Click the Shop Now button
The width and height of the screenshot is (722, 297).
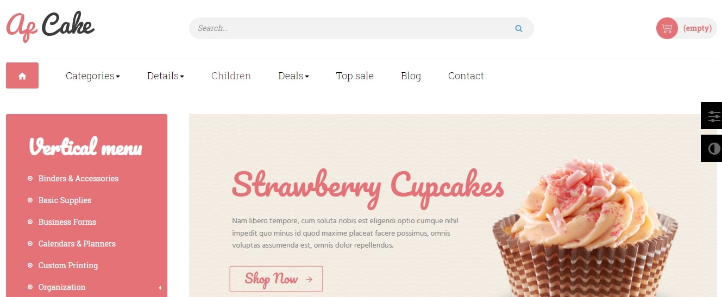click(x=276, y=279)
